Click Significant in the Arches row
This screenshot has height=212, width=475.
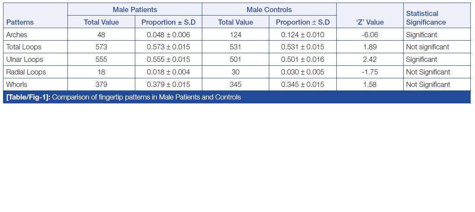(x=421, y=35)
